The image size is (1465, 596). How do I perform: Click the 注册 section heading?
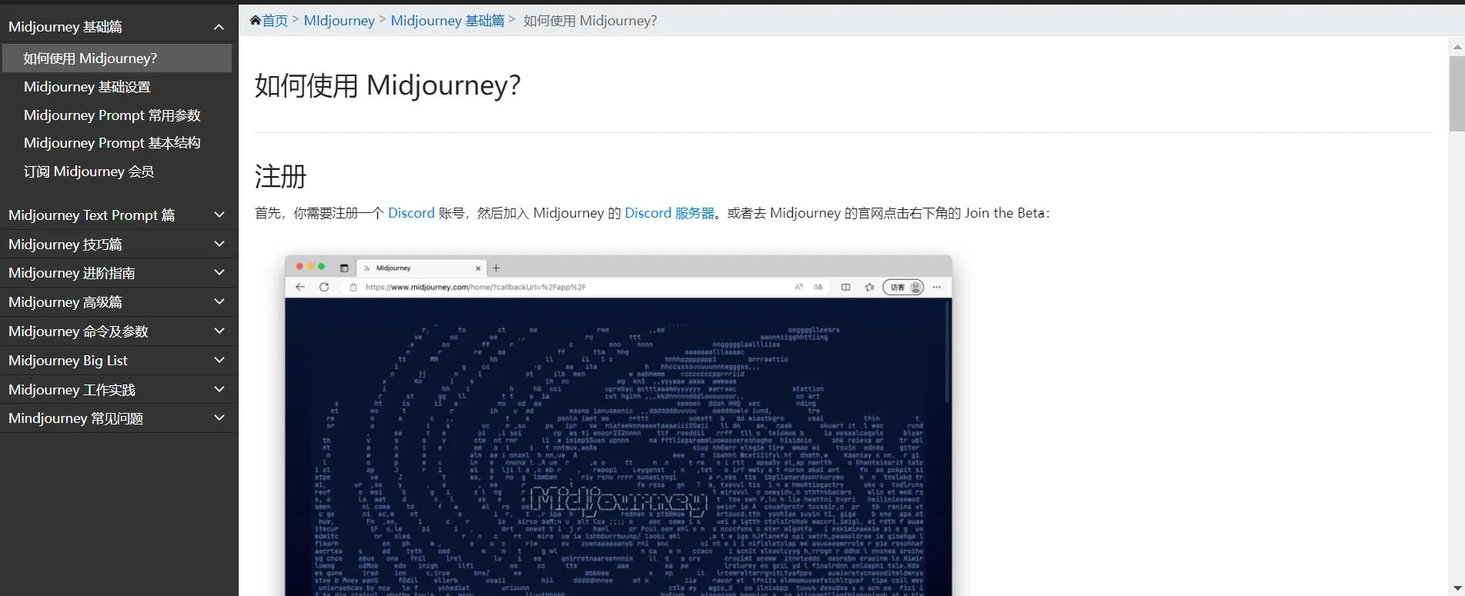[280, 176]
